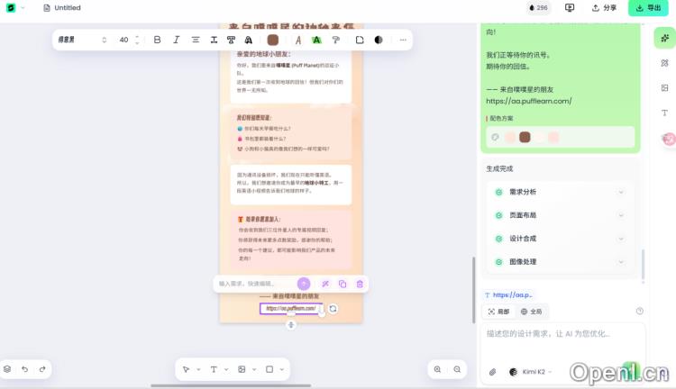This screenshot has height=389, width=676.
Task: Toggle bold formatting in text toolbar
Action: coord(157,40)
